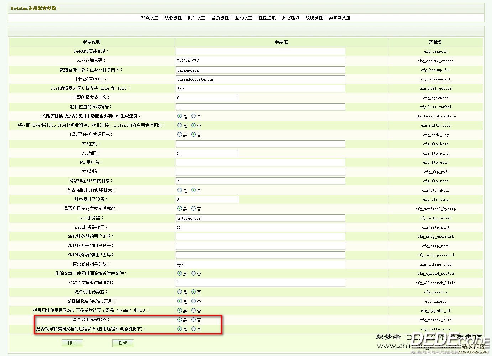Select 否 for 强制用FTP创建目录
The height and width of the screenshot is (356, 492).
pyautogui.click(x=193, y=190)
